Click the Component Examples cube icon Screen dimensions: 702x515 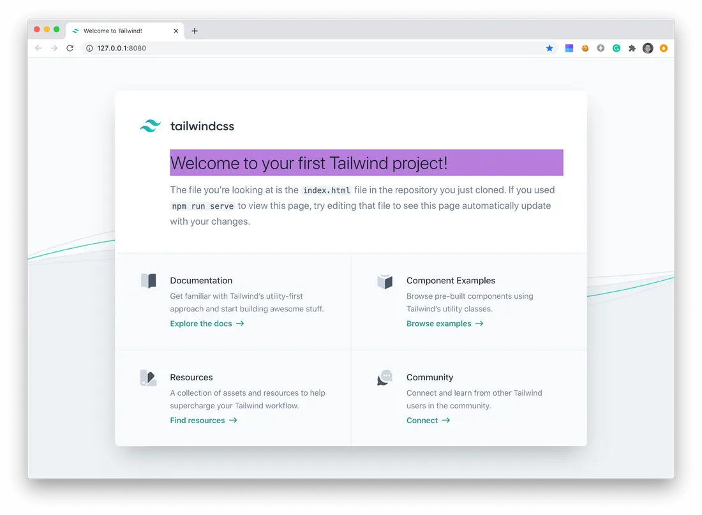385,281
